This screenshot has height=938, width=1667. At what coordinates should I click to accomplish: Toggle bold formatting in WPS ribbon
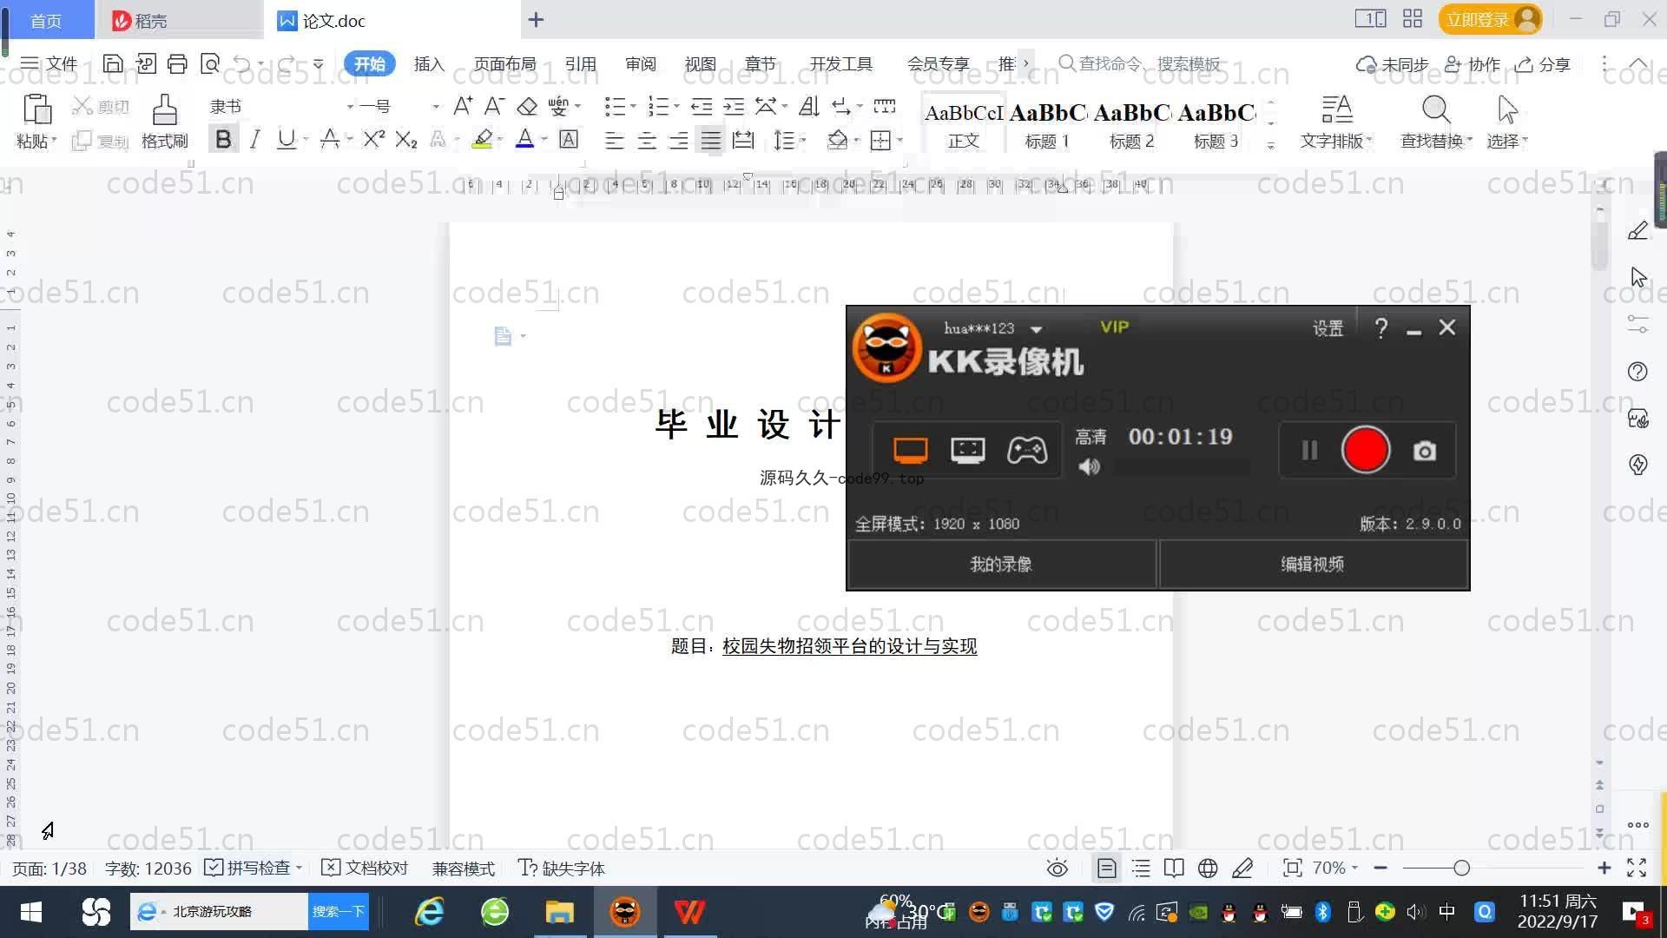click(x=223, y=139)
